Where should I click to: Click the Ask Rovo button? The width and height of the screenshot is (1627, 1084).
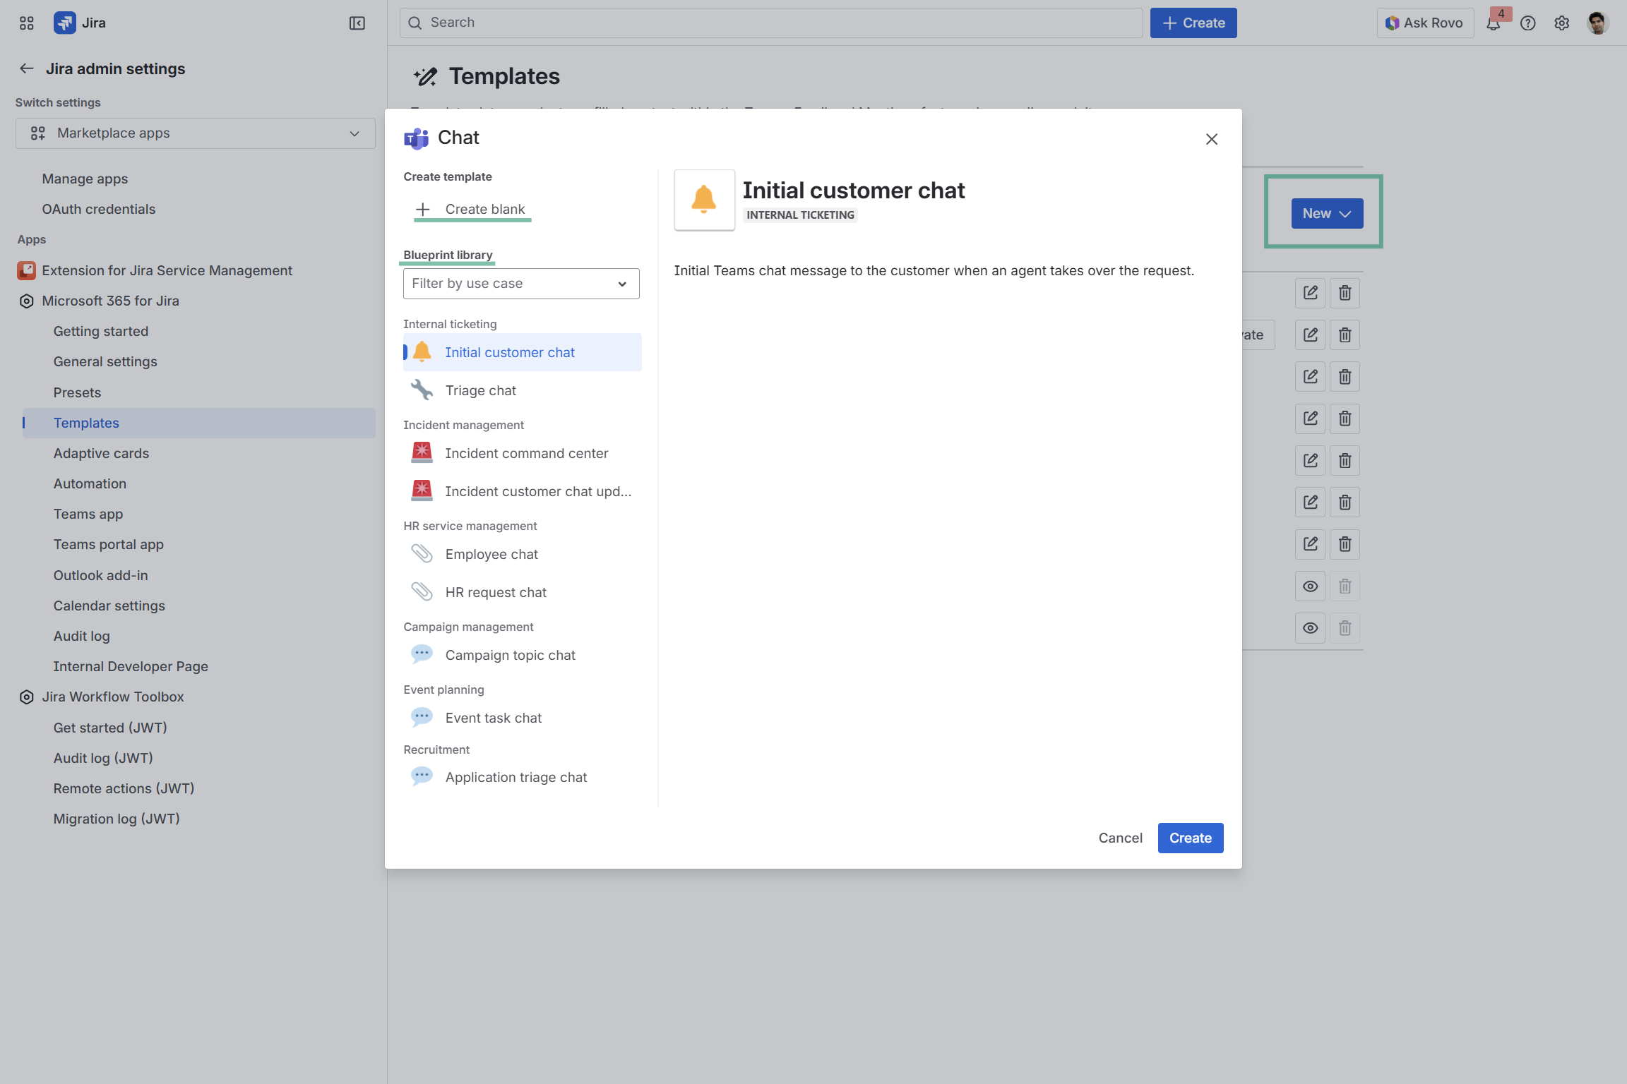pos(1424,23)
